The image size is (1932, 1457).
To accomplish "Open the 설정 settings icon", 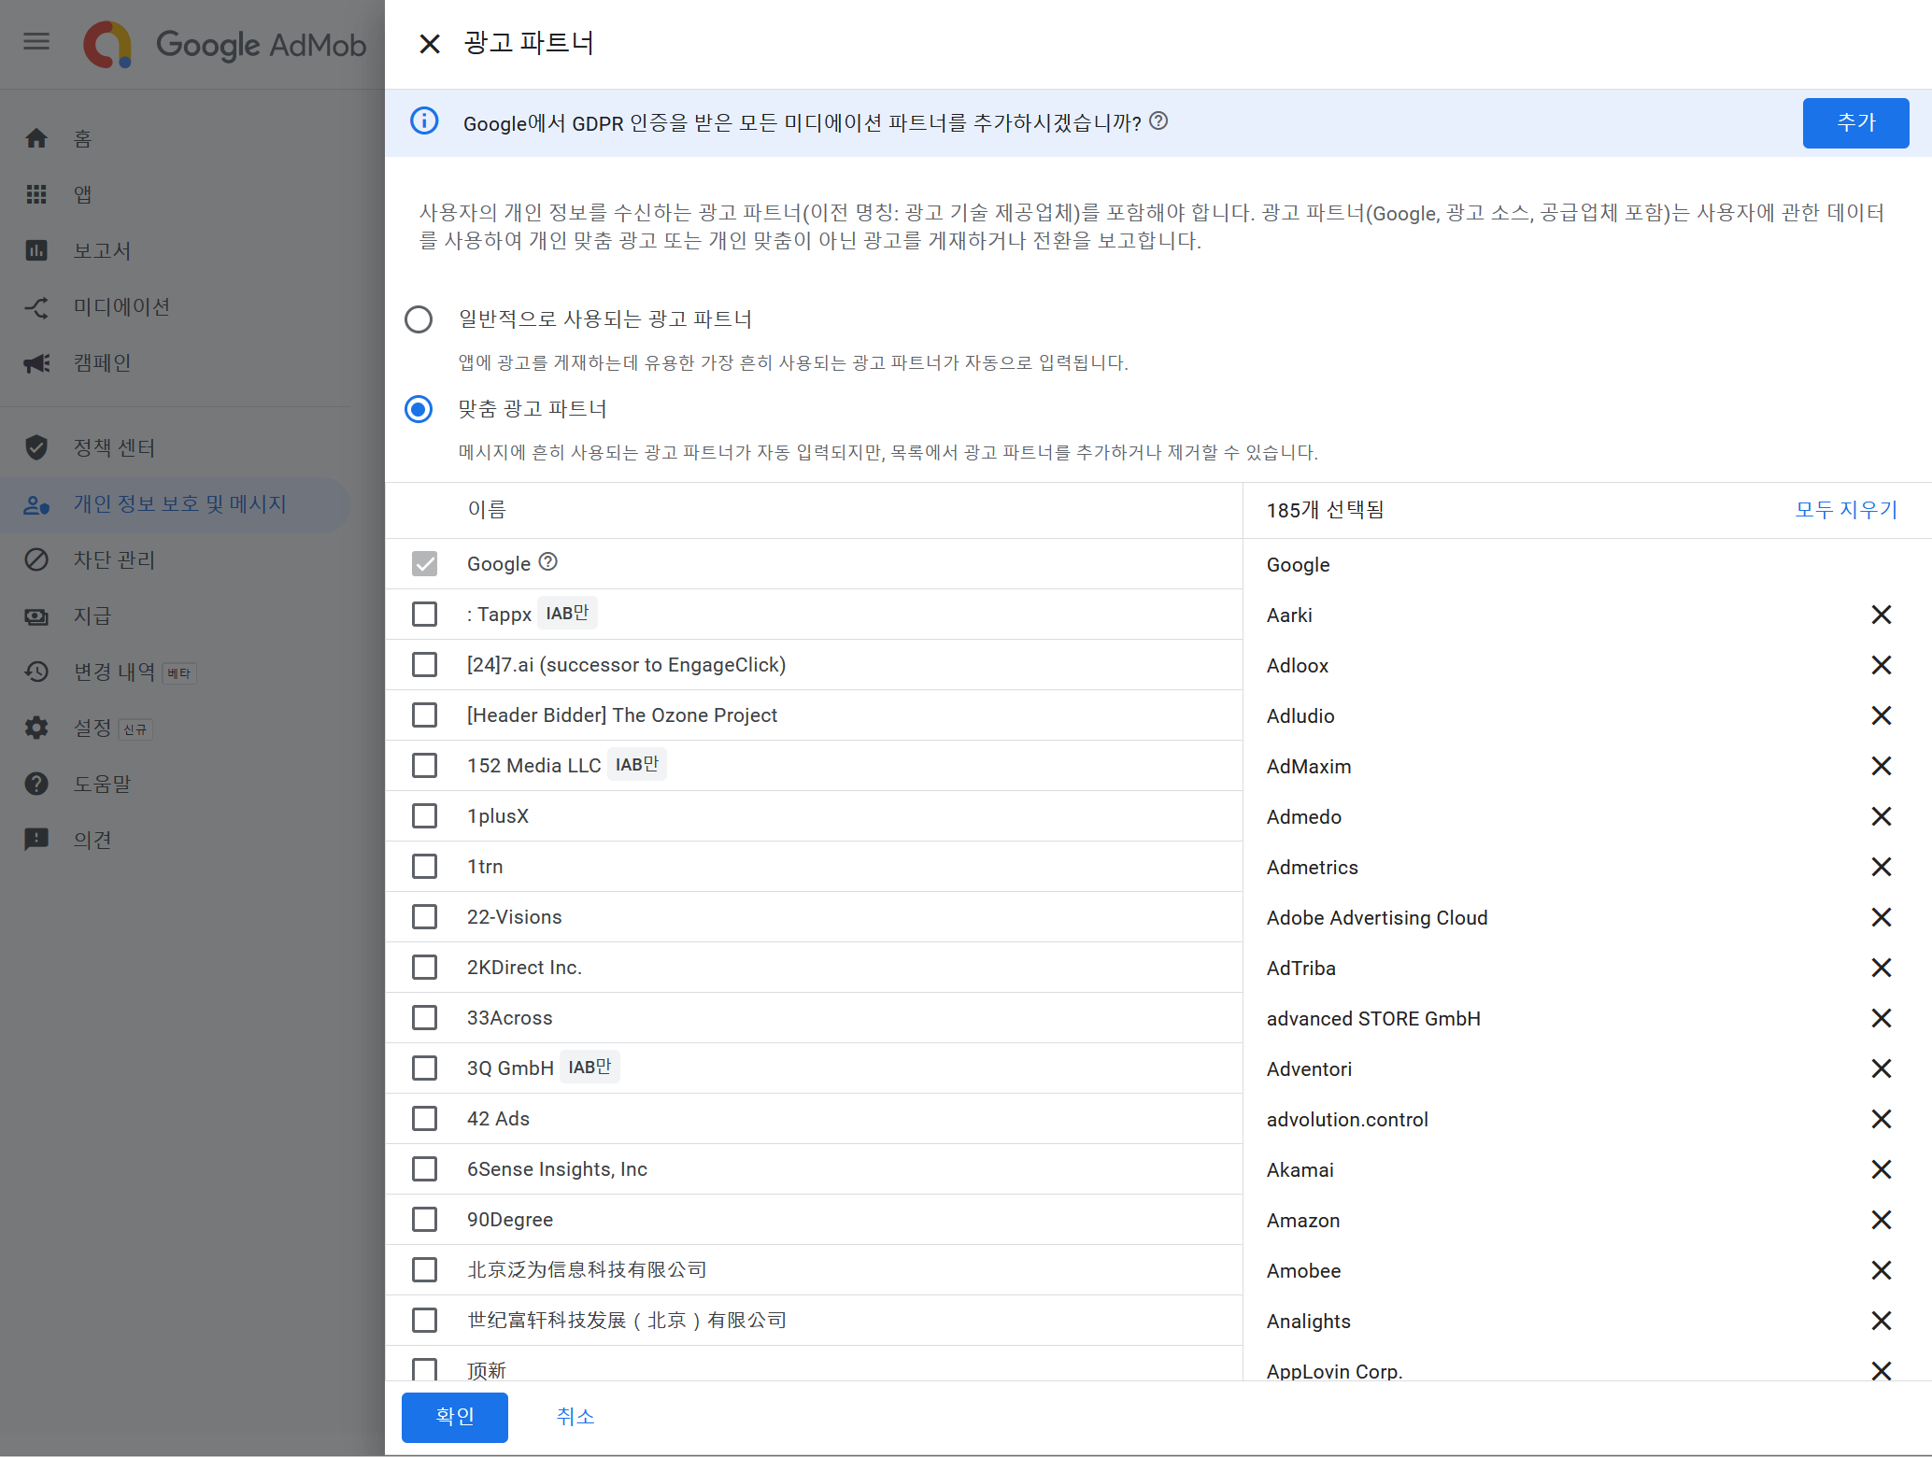I will tap(36, 728).
